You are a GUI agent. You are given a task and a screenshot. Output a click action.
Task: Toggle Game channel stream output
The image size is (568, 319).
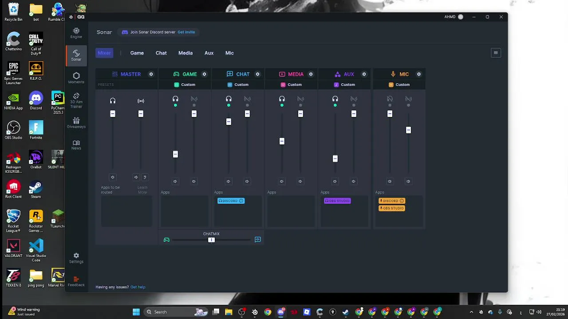pyautogui.click(x=194, y=99)
